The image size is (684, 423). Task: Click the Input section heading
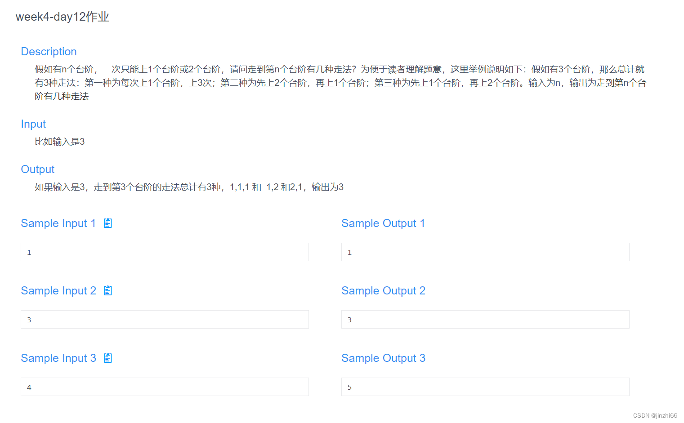pyautogui.click(x=33, y=124)
